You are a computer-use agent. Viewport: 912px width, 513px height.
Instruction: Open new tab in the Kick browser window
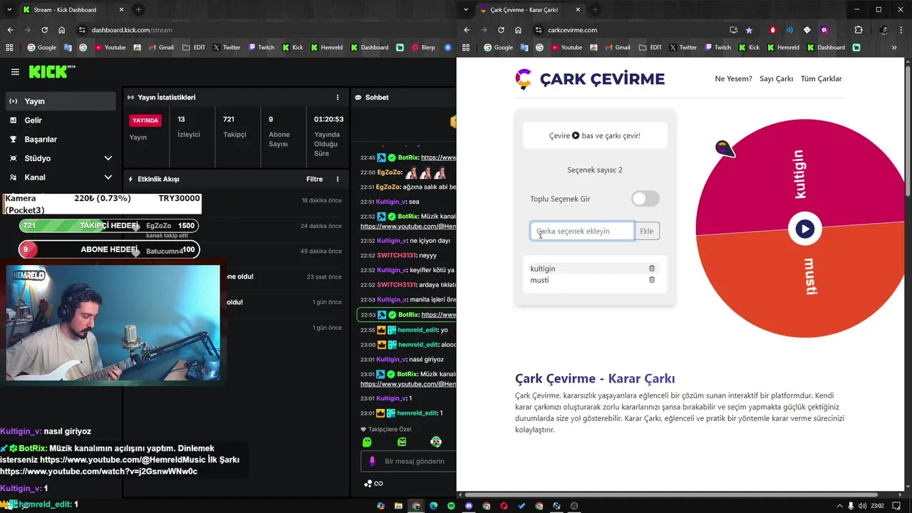tap(138, 10)
